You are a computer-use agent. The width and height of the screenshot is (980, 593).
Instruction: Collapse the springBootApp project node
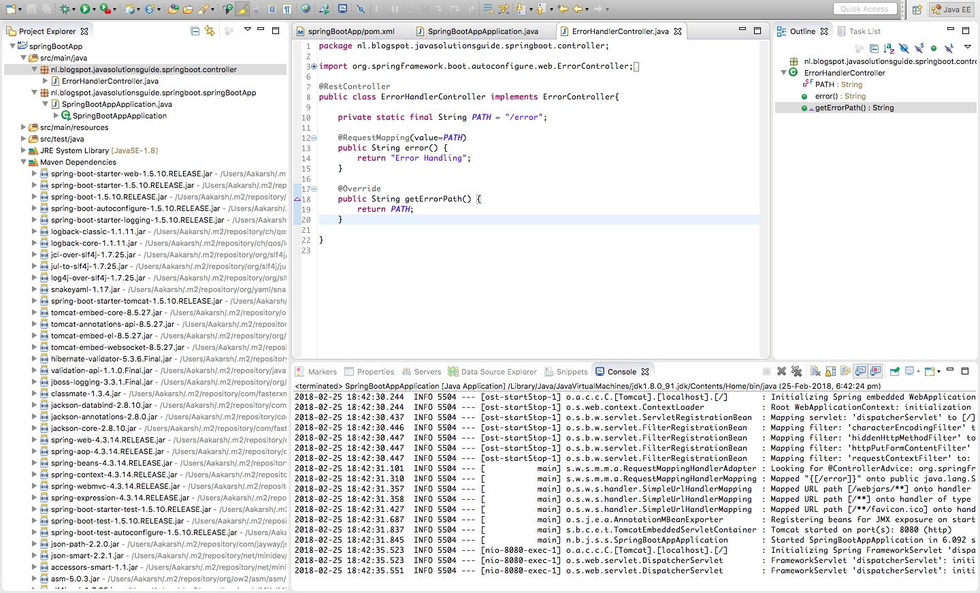[12, 46]
